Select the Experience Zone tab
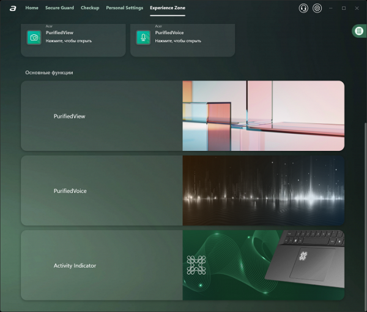This screenshot has width=367, height=312. point(168,8)
